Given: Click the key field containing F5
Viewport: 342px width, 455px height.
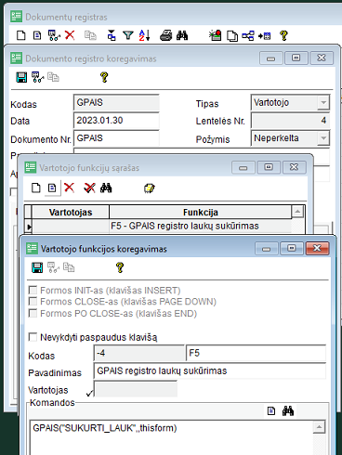Looking at the screenshot, I should (256, 353).
